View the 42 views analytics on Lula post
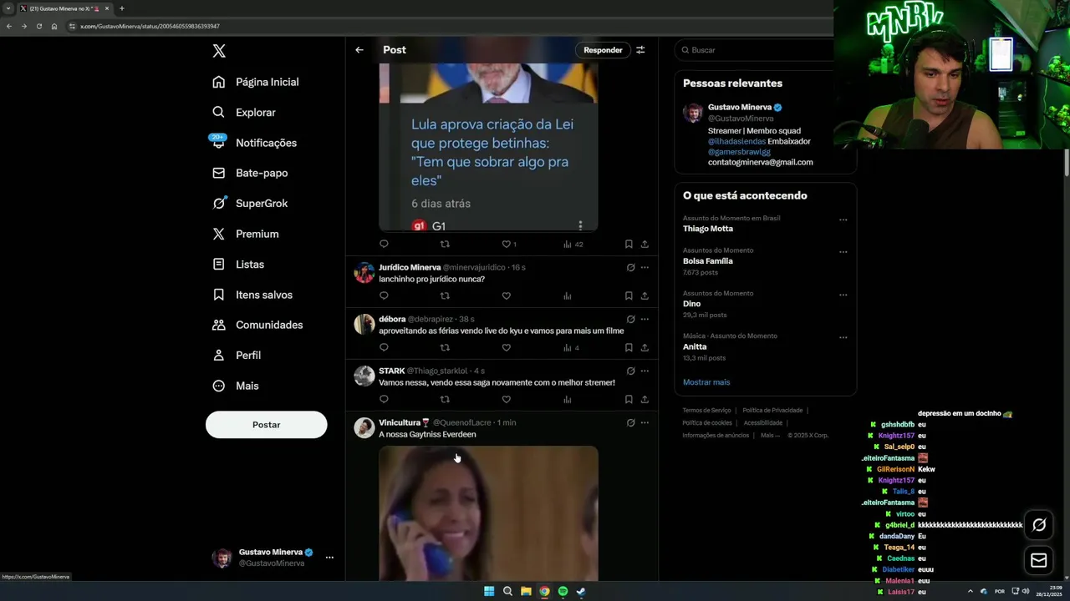1070x601 pixels. pyautogui.click(x=573, y=244)
